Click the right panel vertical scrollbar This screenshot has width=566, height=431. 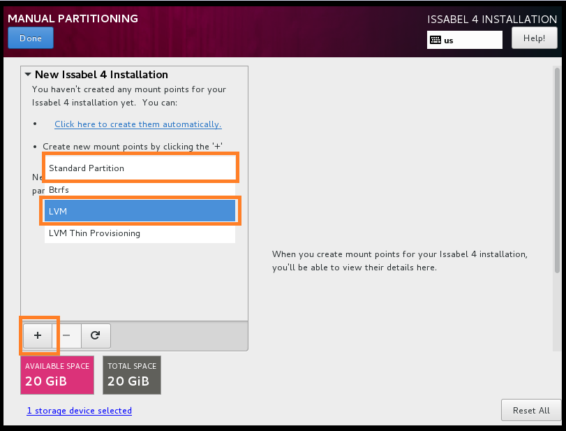tap(557, 168)
